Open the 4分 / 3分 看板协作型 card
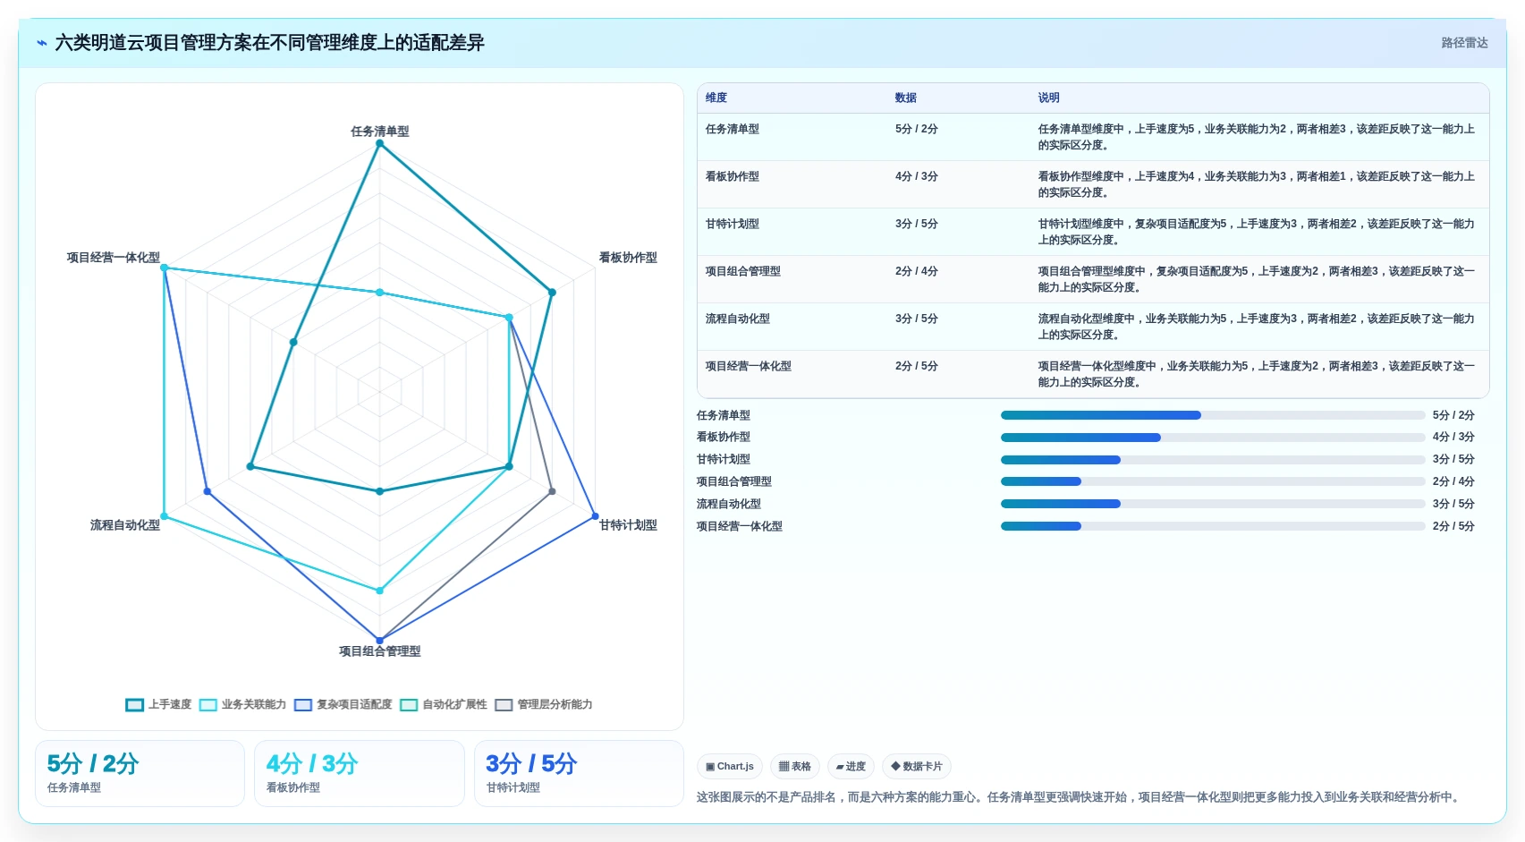 [x=360, y=773]
